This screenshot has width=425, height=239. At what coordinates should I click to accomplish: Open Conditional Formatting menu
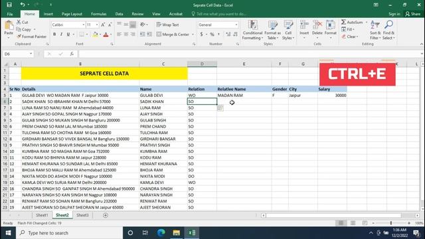(252, 30)
